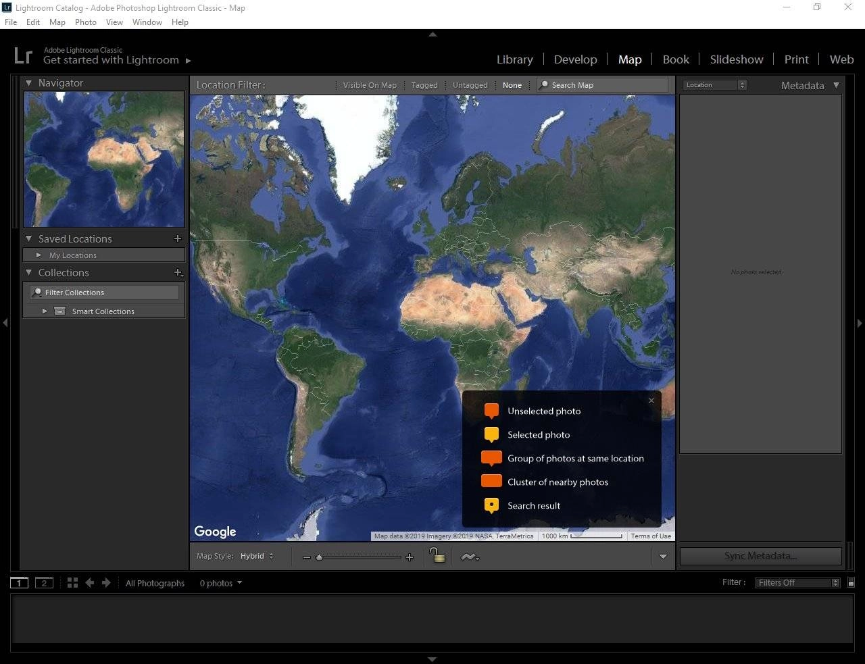Click in the Filter Collections field
Screen dimensions: 865x664
click(105, 292)
